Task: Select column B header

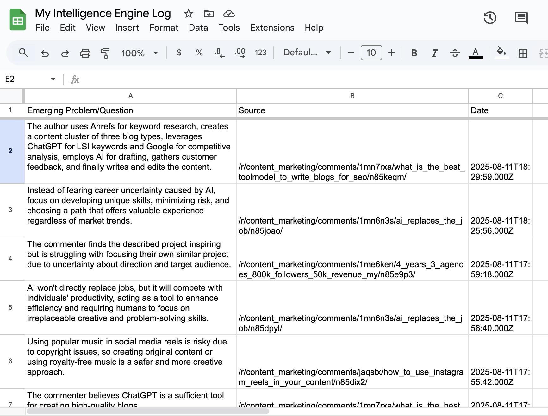Action: point(352,96)
